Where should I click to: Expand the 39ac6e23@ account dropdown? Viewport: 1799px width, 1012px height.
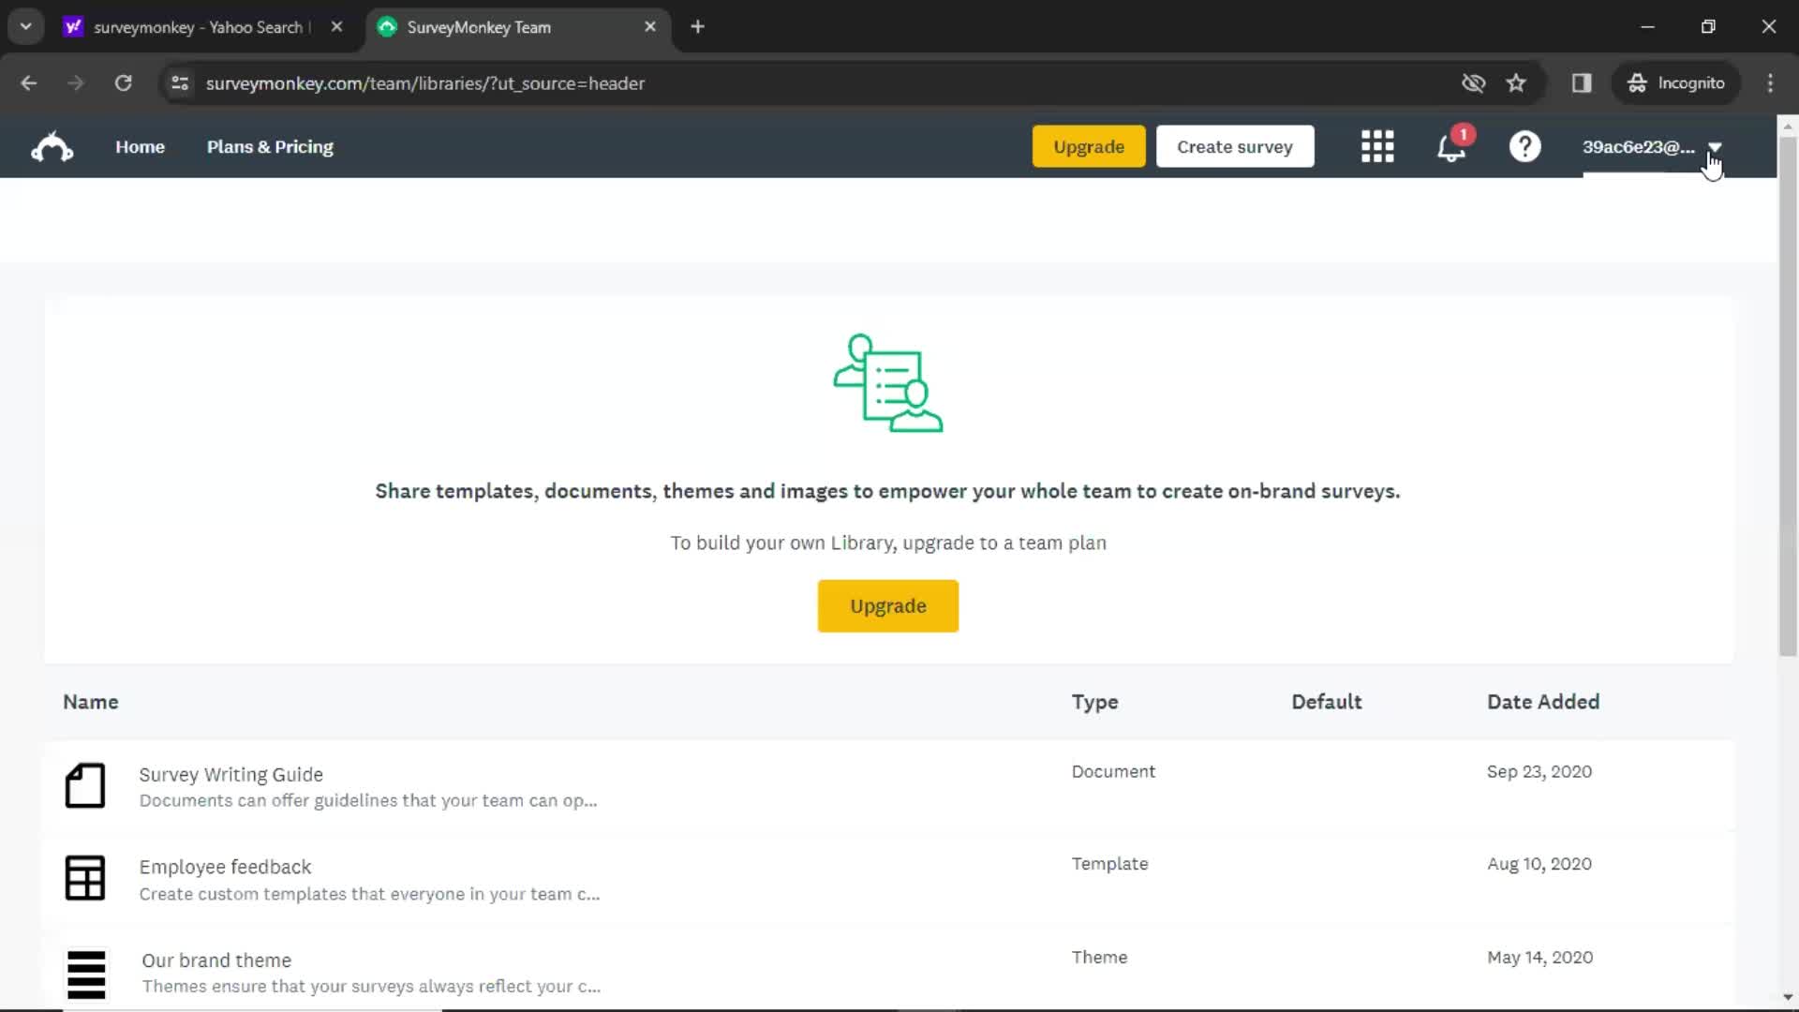click(1715, 147)
